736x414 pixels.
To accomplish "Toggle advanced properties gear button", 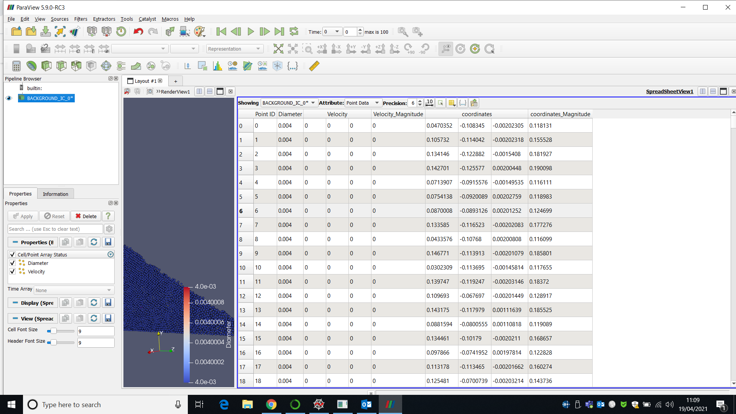I will 109,229.
